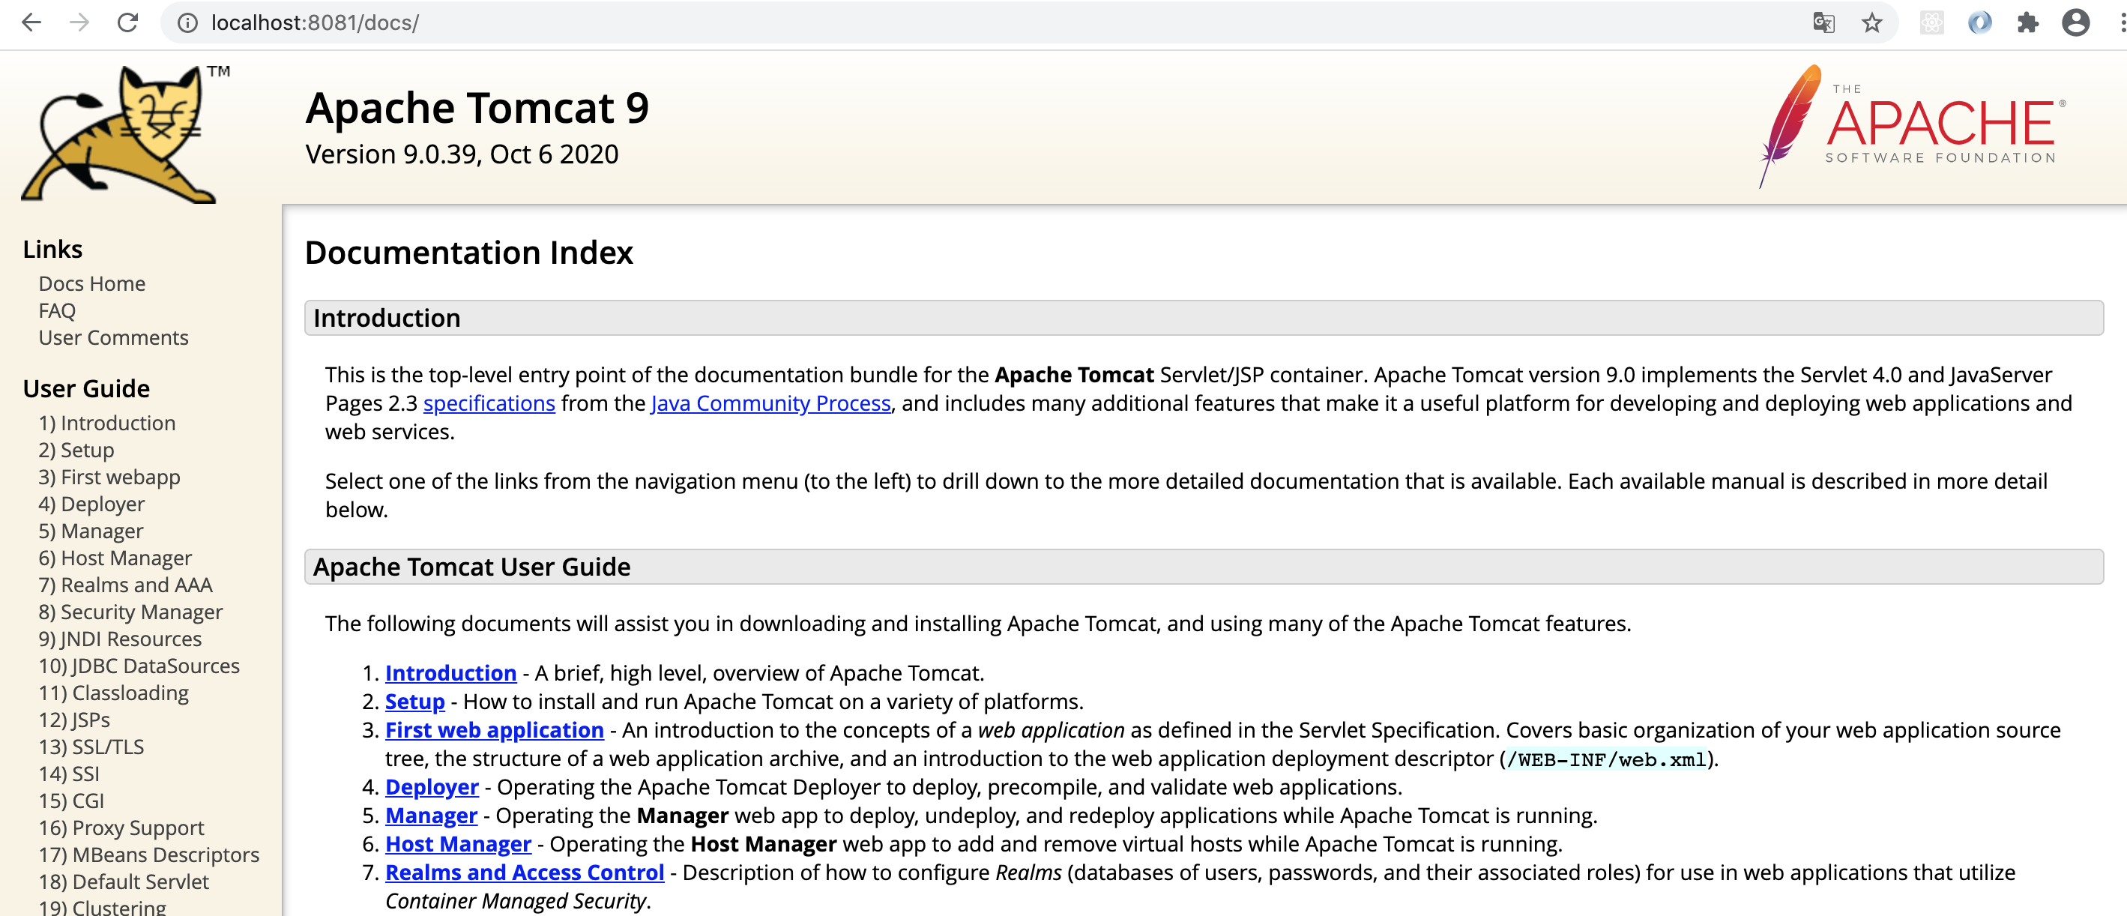Screen dimensions: 2127x916
Task: Click the browser forward arrow
Action: pyautogui.click(x=79, y=22)
